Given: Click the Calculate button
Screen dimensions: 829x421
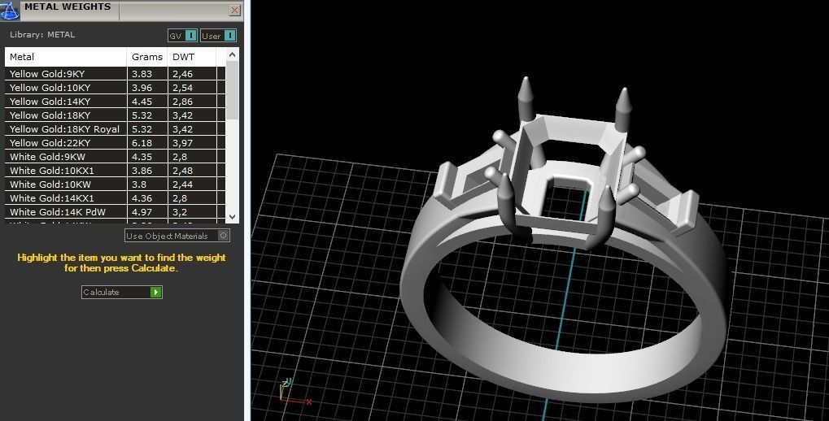Looking at the screenshot, I should tap(121, 292).
